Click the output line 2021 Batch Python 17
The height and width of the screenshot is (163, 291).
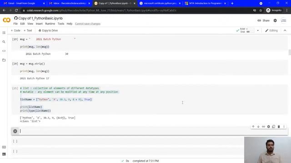pos(35,78)
